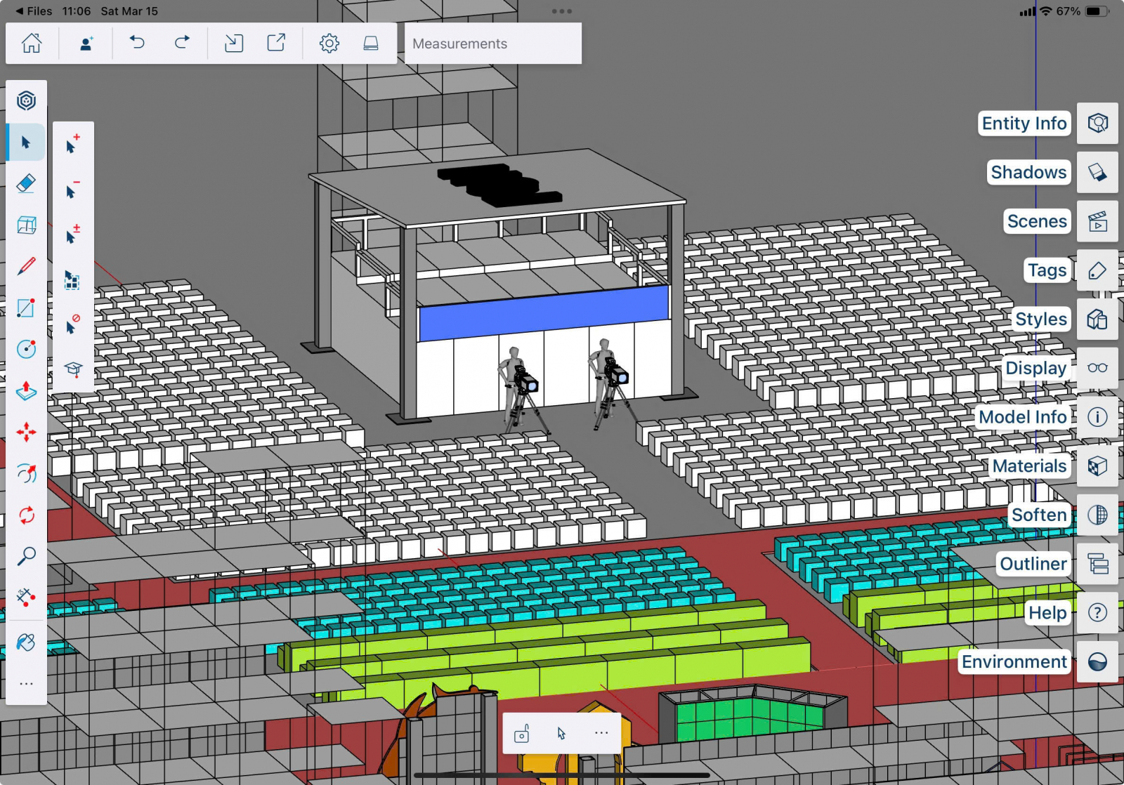This screenshot has height=785, width=1124.
Task: Choose the Pencil line tool
Action: 26,267
